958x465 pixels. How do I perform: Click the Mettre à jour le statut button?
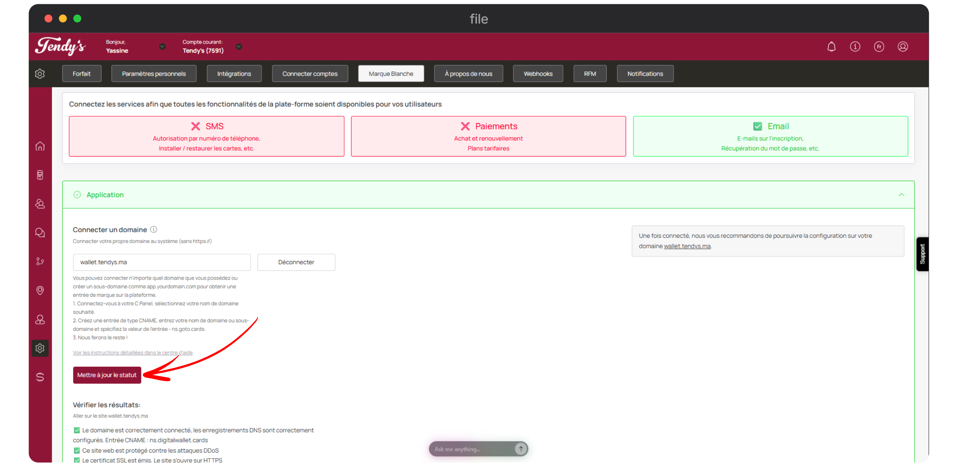pos(107,375)
